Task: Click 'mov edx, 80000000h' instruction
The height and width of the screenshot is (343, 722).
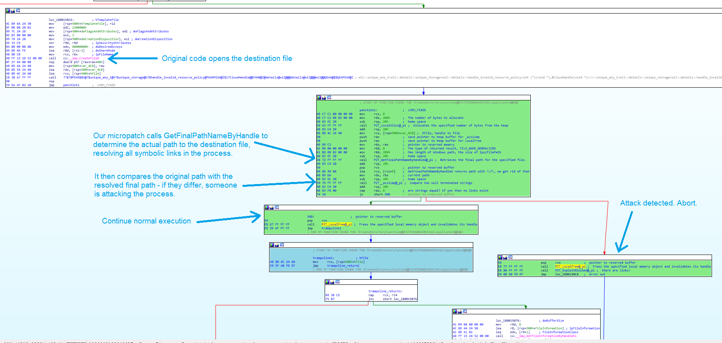Action: (x=69, y=47)
